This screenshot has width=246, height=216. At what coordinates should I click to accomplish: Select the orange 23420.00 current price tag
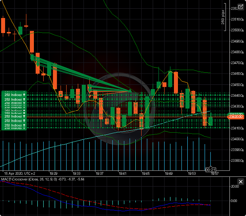(x=235, y=117)
